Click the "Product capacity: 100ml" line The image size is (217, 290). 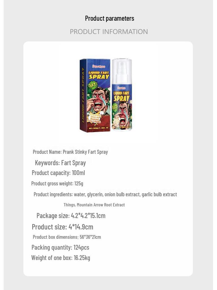pyautogui.click(x=58, y=173)
